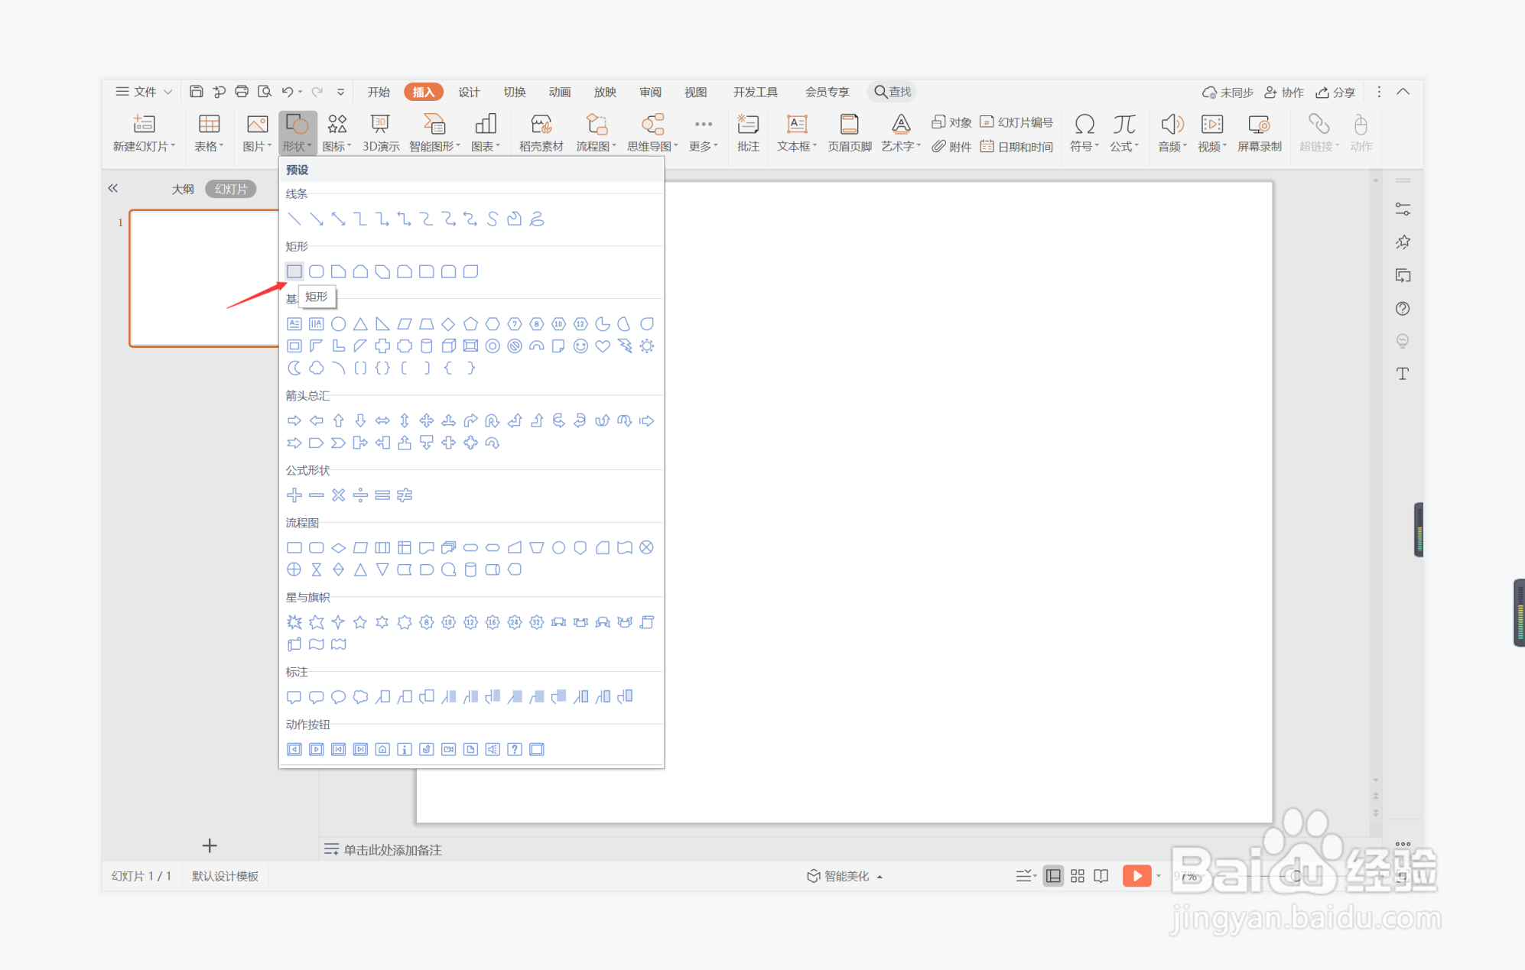This screenshot has height=970, width=1525.
Task: Pick the five-point star shape
Action: (x=360, y=622)
